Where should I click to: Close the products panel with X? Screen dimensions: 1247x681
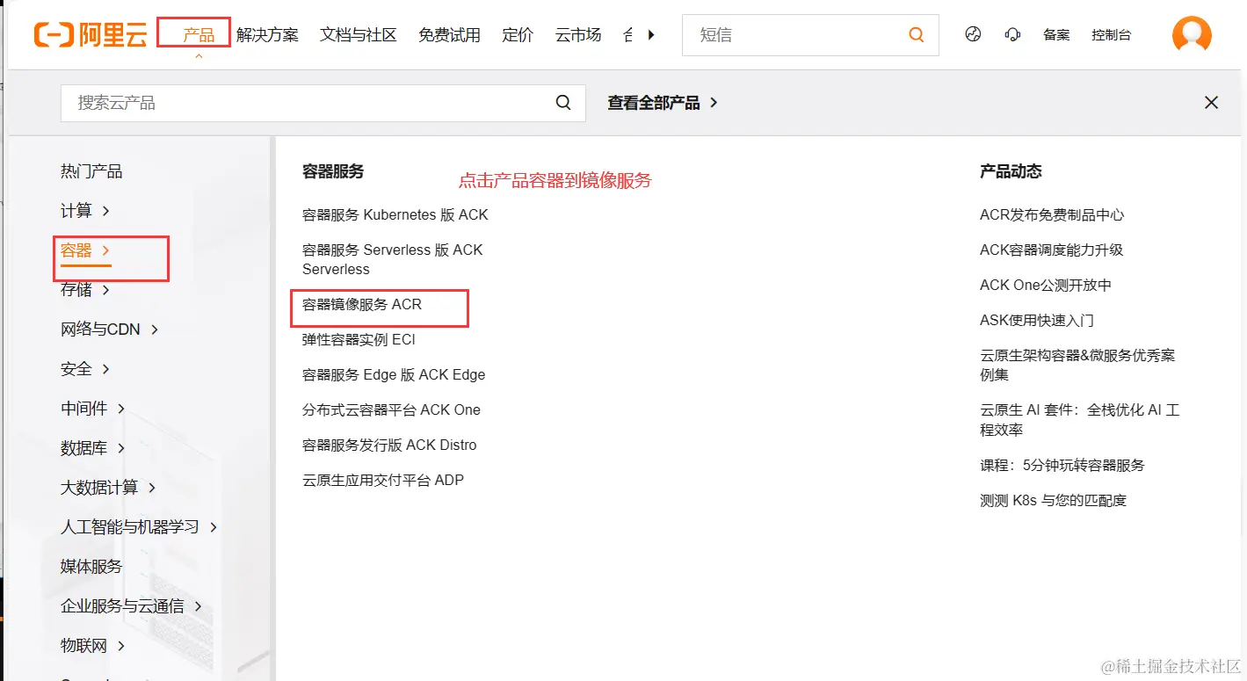(x=1211, y=103)
